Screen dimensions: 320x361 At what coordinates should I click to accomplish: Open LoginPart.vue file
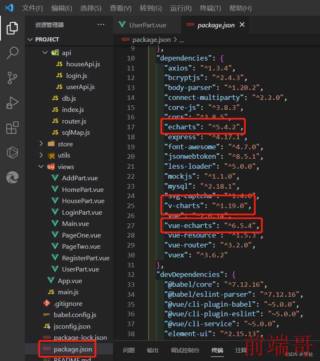77,213
